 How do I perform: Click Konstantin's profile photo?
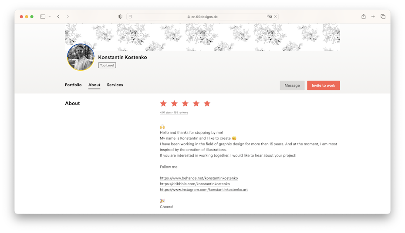pos(81,57)
